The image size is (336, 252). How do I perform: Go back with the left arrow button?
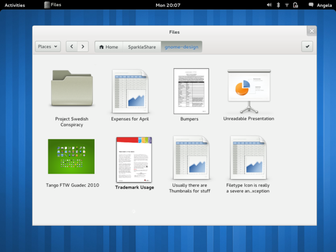point(72,47)
